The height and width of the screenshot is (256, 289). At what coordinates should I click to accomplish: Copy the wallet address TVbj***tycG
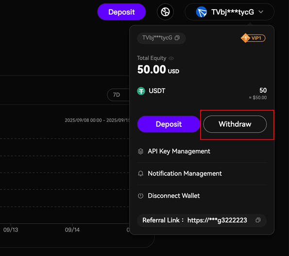click(x=177, y=38)
